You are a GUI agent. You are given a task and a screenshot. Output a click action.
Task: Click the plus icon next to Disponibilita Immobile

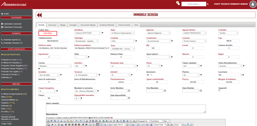click(x=81, y=98)
